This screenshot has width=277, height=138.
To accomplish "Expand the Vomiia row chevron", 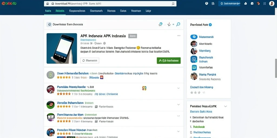I will [x=179, y=105].
